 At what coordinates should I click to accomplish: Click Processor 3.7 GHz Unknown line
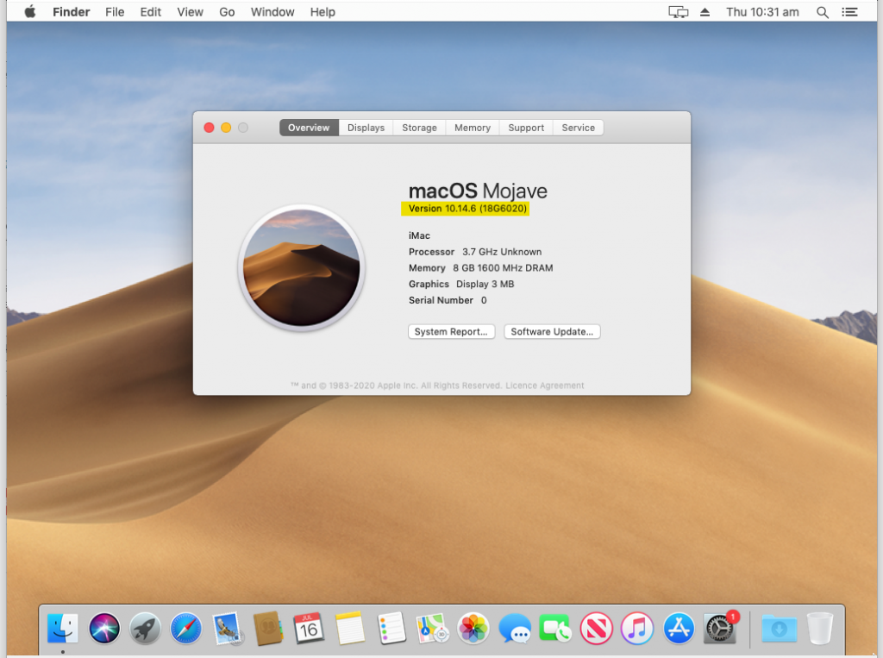pyautogui.click(x=475, y=252)
